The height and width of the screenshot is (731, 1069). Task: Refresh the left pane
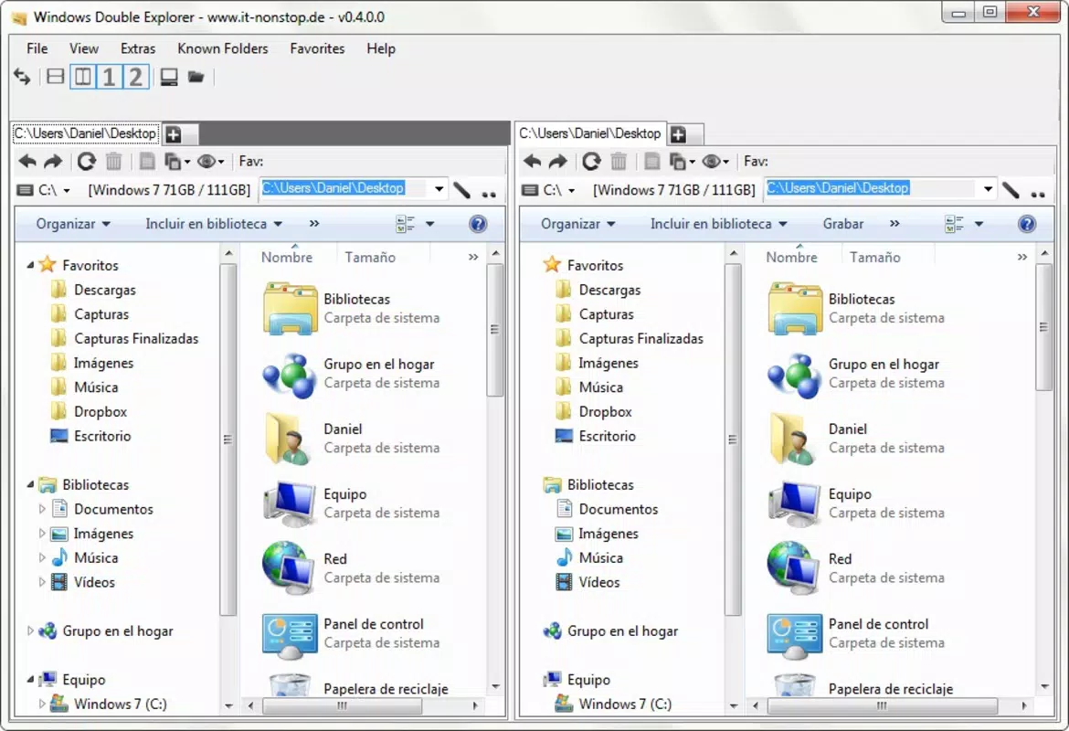[x=87, y=162]
